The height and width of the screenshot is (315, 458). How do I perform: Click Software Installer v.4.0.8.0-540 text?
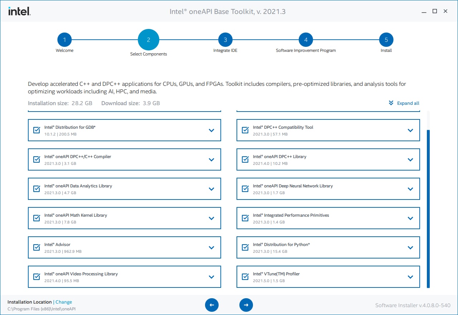(413, 305)
